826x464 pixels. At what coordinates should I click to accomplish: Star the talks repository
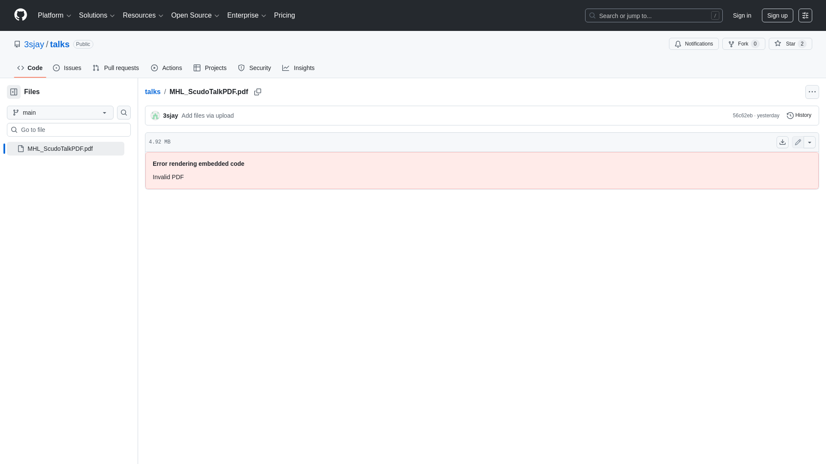pos(789,43)
